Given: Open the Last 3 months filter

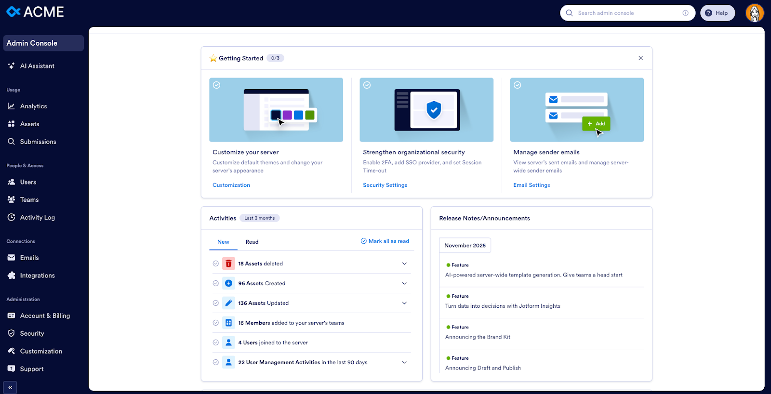Looking at the screenshot, I should click(x=259, y=218).
